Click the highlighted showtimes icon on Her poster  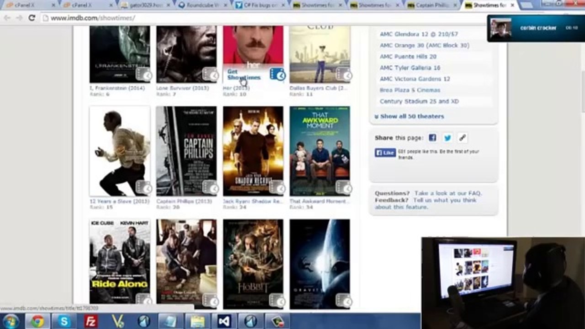point(277,74)
